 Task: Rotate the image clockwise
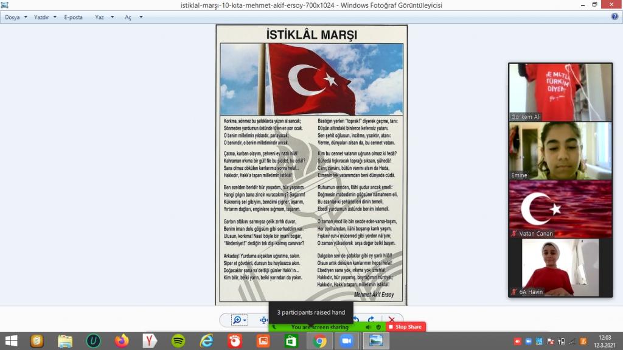[371, 320]
